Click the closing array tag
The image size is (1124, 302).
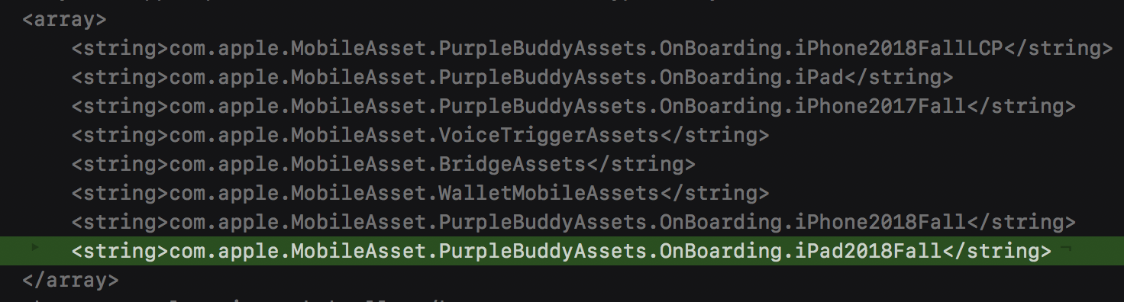[70, 280]
